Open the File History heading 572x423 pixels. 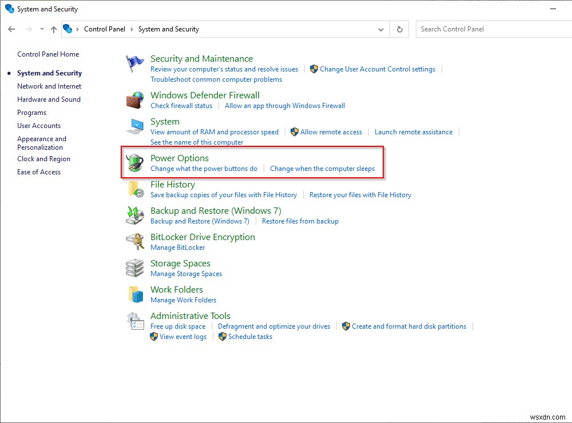coord(173,185)
